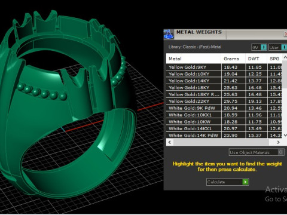Click the Library: Classic (Fast)-Metal label
This screenshot has height=215, width=287.
click(195, 47)
